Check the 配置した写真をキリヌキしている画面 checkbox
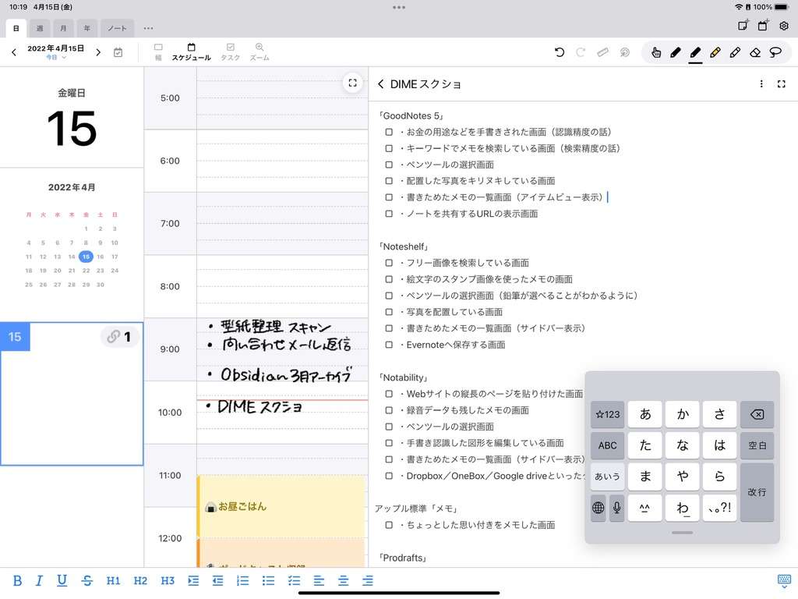The image size is (798, 599). (389, 181)
